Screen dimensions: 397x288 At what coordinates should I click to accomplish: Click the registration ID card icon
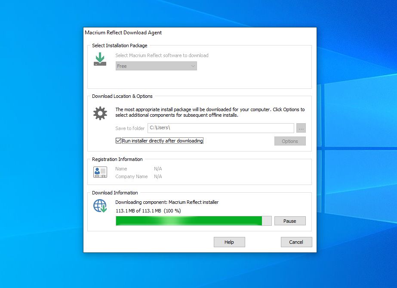tap(100, 172)
